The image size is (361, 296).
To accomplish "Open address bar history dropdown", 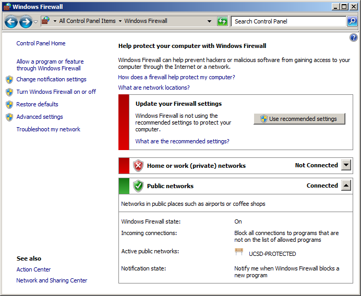I will click(209, 21).
